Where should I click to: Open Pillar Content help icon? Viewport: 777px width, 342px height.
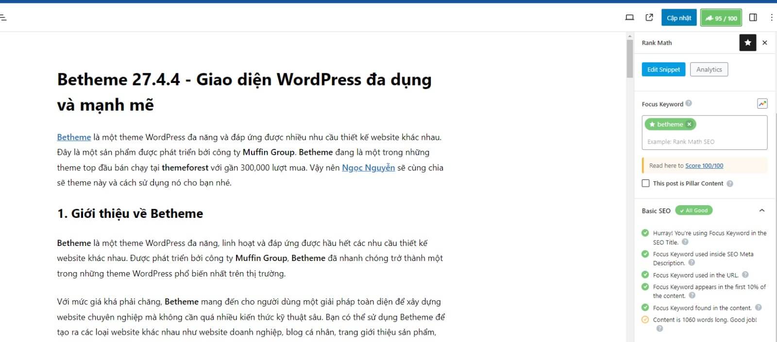(730, 183)
